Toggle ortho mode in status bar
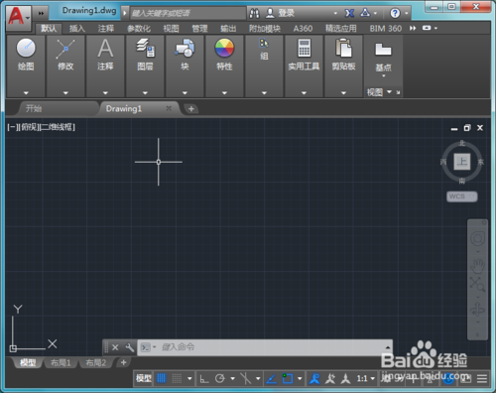Screen dimensions: 496x393 (204, 378)
